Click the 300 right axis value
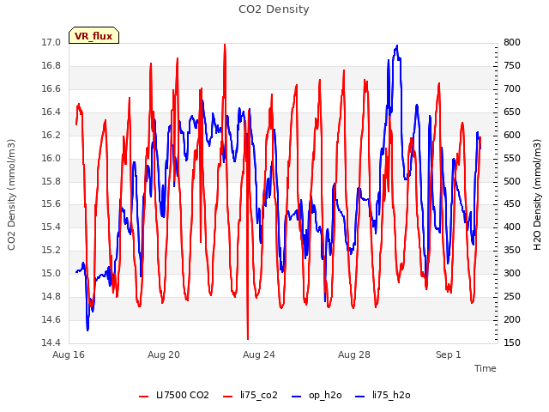The height and width of the screenshot is (412, 549). tap(512, 273)
